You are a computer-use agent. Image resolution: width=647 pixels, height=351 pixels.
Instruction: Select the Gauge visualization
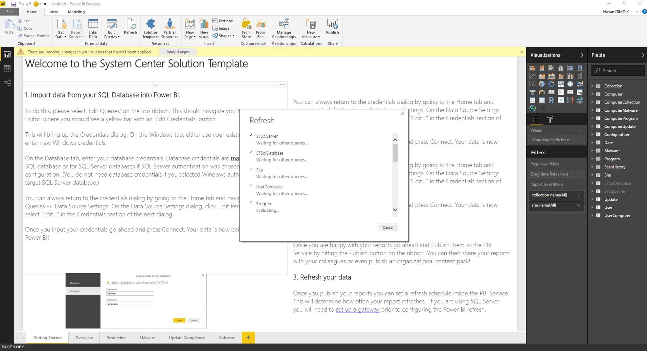[x=542, y=92]
